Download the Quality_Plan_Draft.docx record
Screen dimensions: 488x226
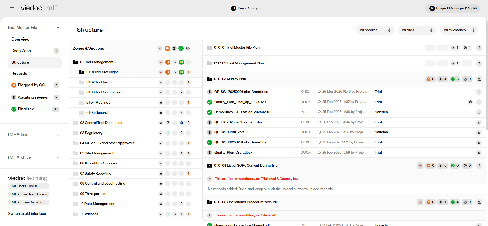pos(479,153)
